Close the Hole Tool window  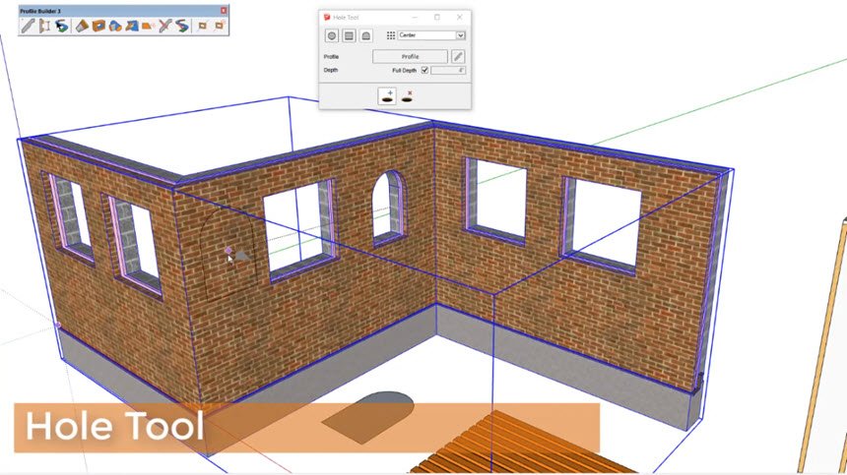(459, 18)
